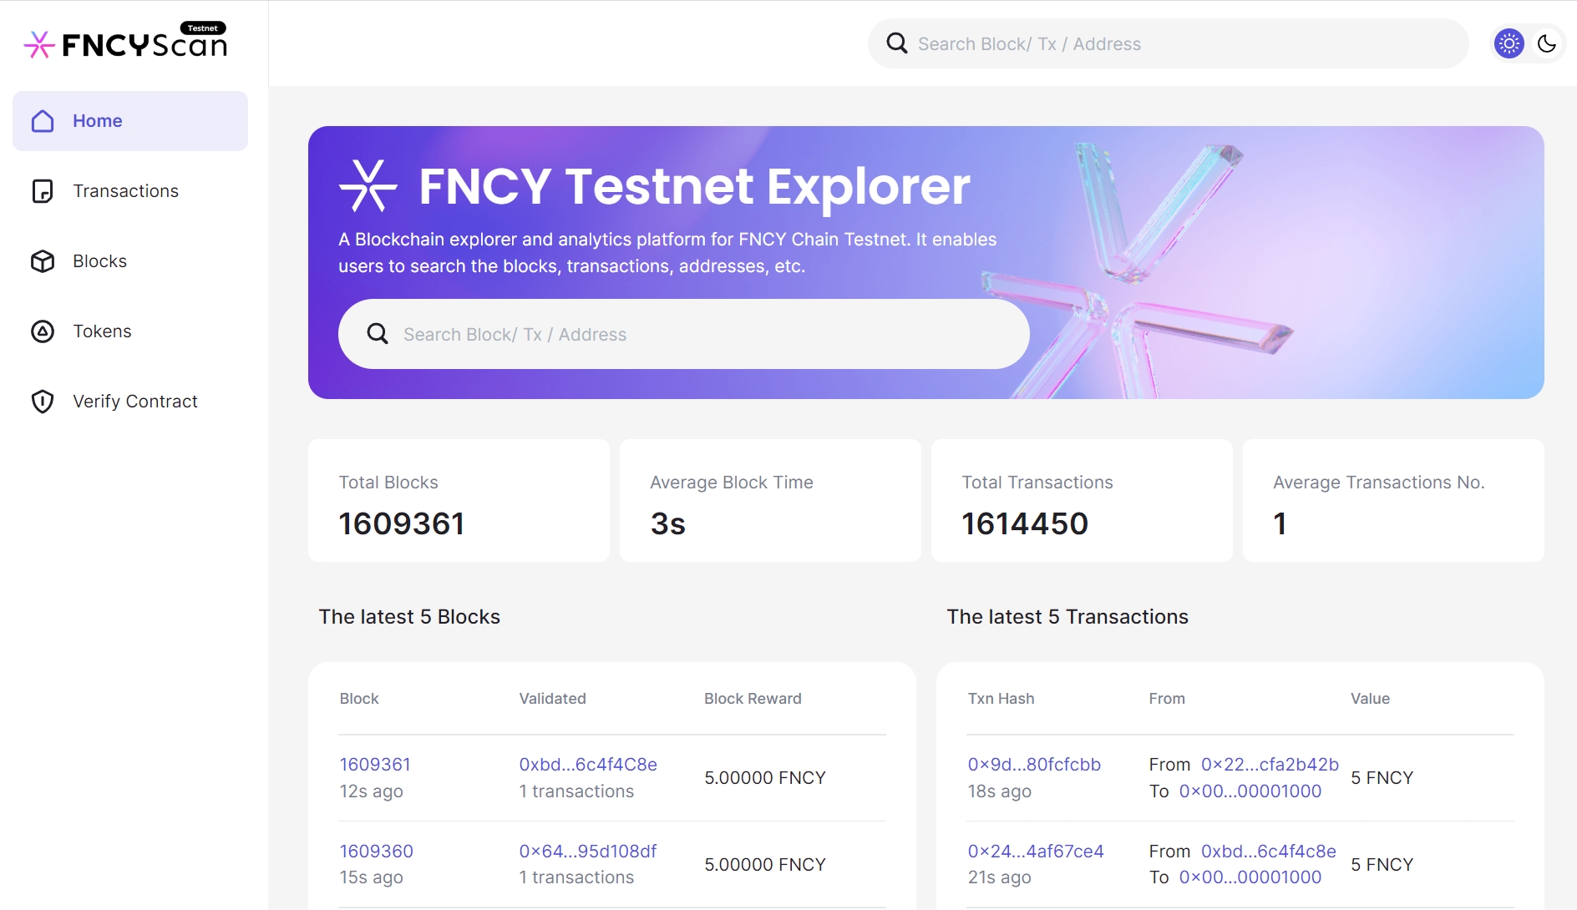
Task: Open sender address 0x22...cfa2b42b
Action: click(x=1269, y=764)
